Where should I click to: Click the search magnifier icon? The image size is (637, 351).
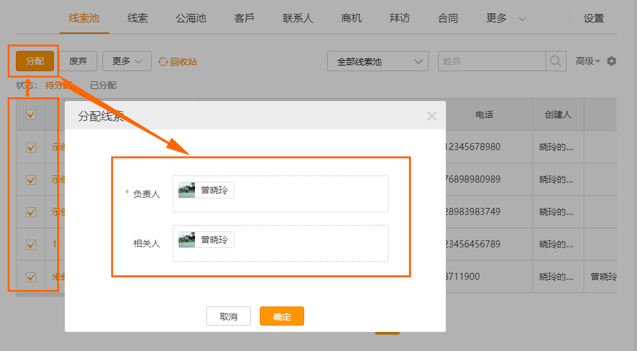[x=556, y=61]
